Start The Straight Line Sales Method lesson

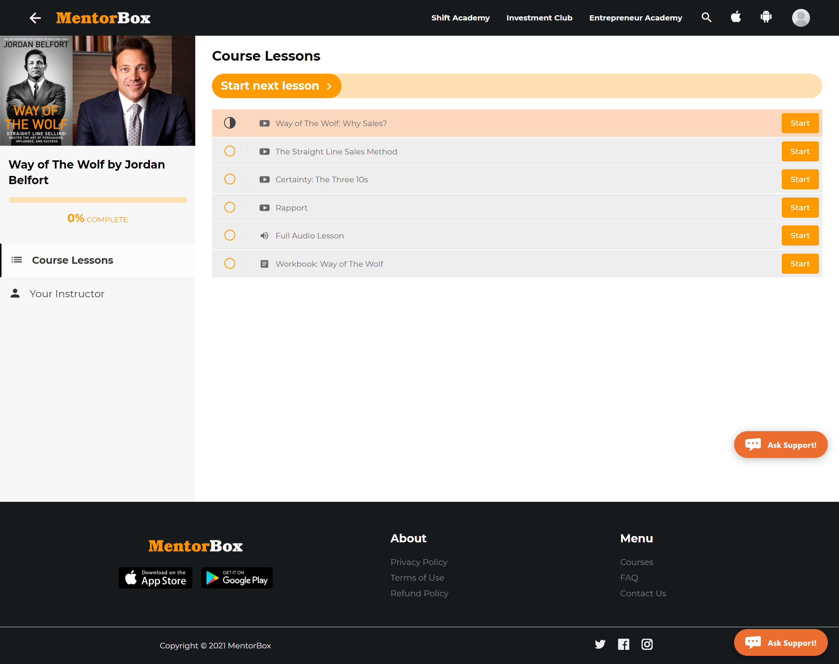coord(800,152)
